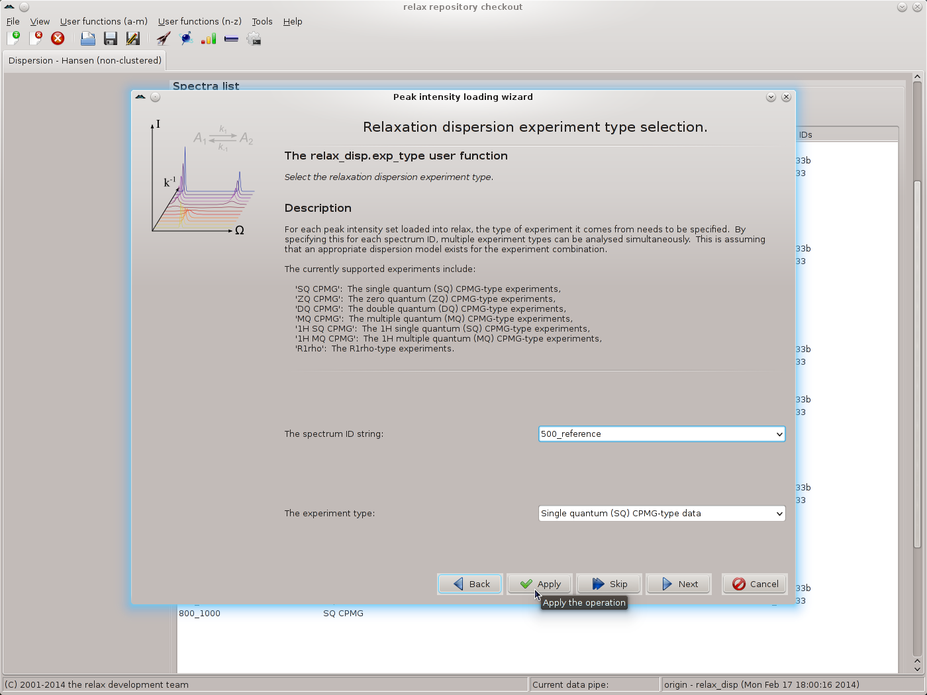Image resolution: width=927 pixels, height=695 pixels.
Task: Click the new analysis icon in toolbar
Action: (x=13, y=38)
